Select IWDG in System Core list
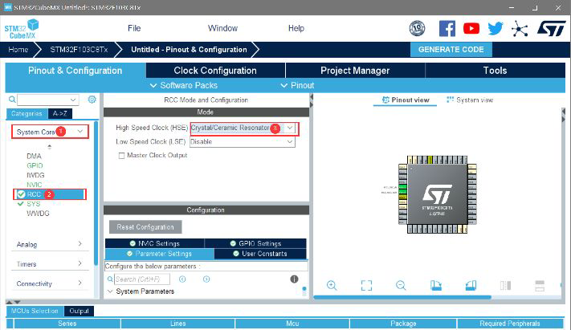 coord(35,175)
